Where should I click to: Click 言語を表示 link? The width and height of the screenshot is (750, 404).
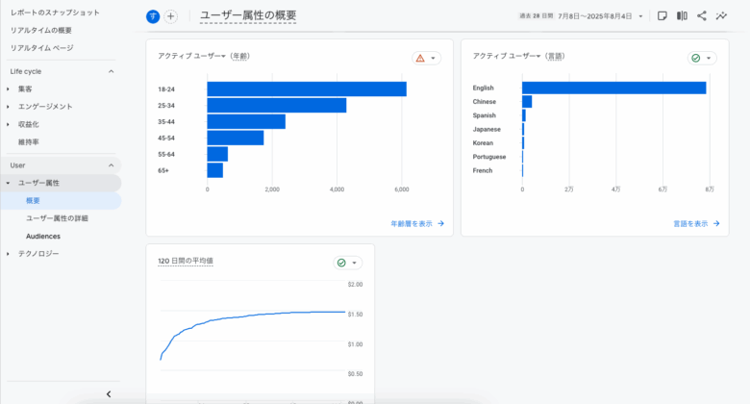696,223
